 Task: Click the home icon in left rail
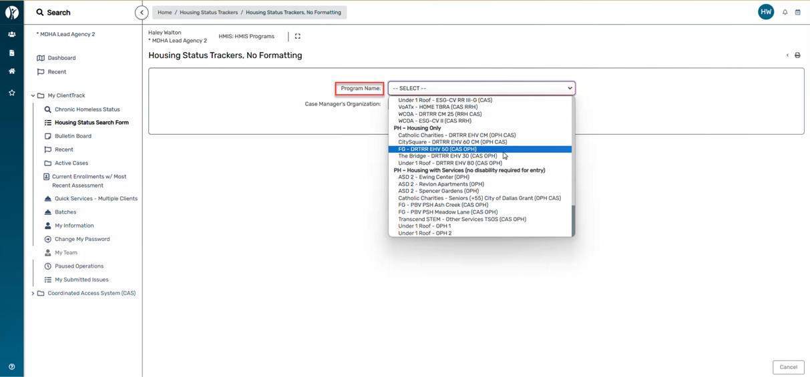click(x=12, y=71)
